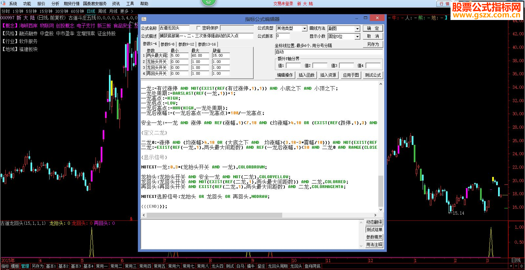
Task: Click the 应用于图 button
Action: coord(351,75)
